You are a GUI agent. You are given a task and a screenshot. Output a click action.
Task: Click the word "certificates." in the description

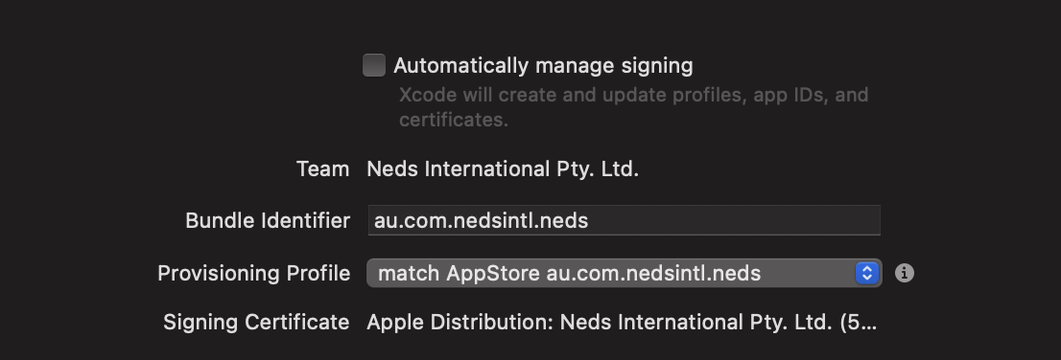454,120
